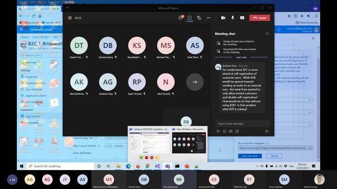Open Visual Studio from taskbar
Screen dimensions: 337x189
(x=157, y=166)
